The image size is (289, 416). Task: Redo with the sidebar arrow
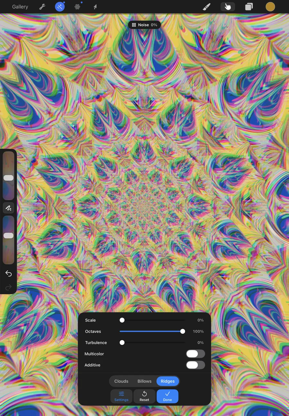pos(8,287)
